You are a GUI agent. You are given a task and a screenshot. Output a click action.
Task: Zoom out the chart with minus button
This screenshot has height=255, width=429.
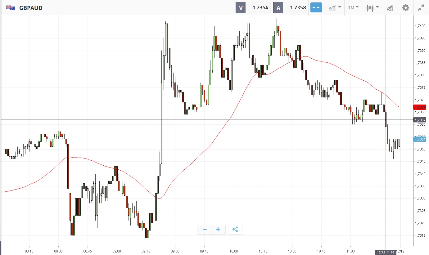(x=205, y=230)
